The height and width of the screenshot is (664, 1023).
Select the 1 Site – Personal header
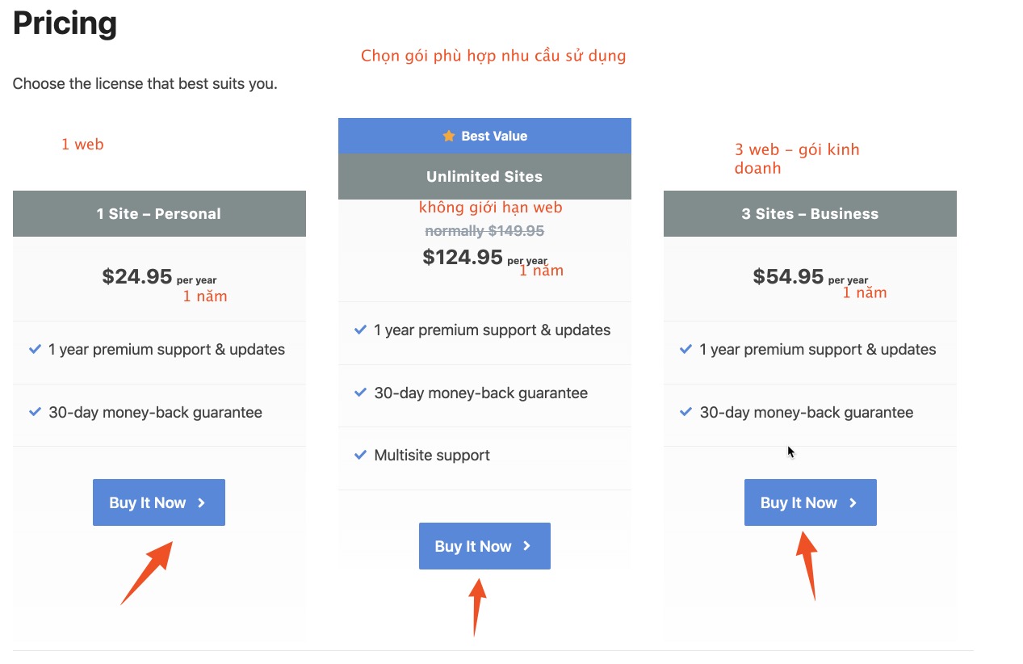pyautogui.click(x=159, y=213)
